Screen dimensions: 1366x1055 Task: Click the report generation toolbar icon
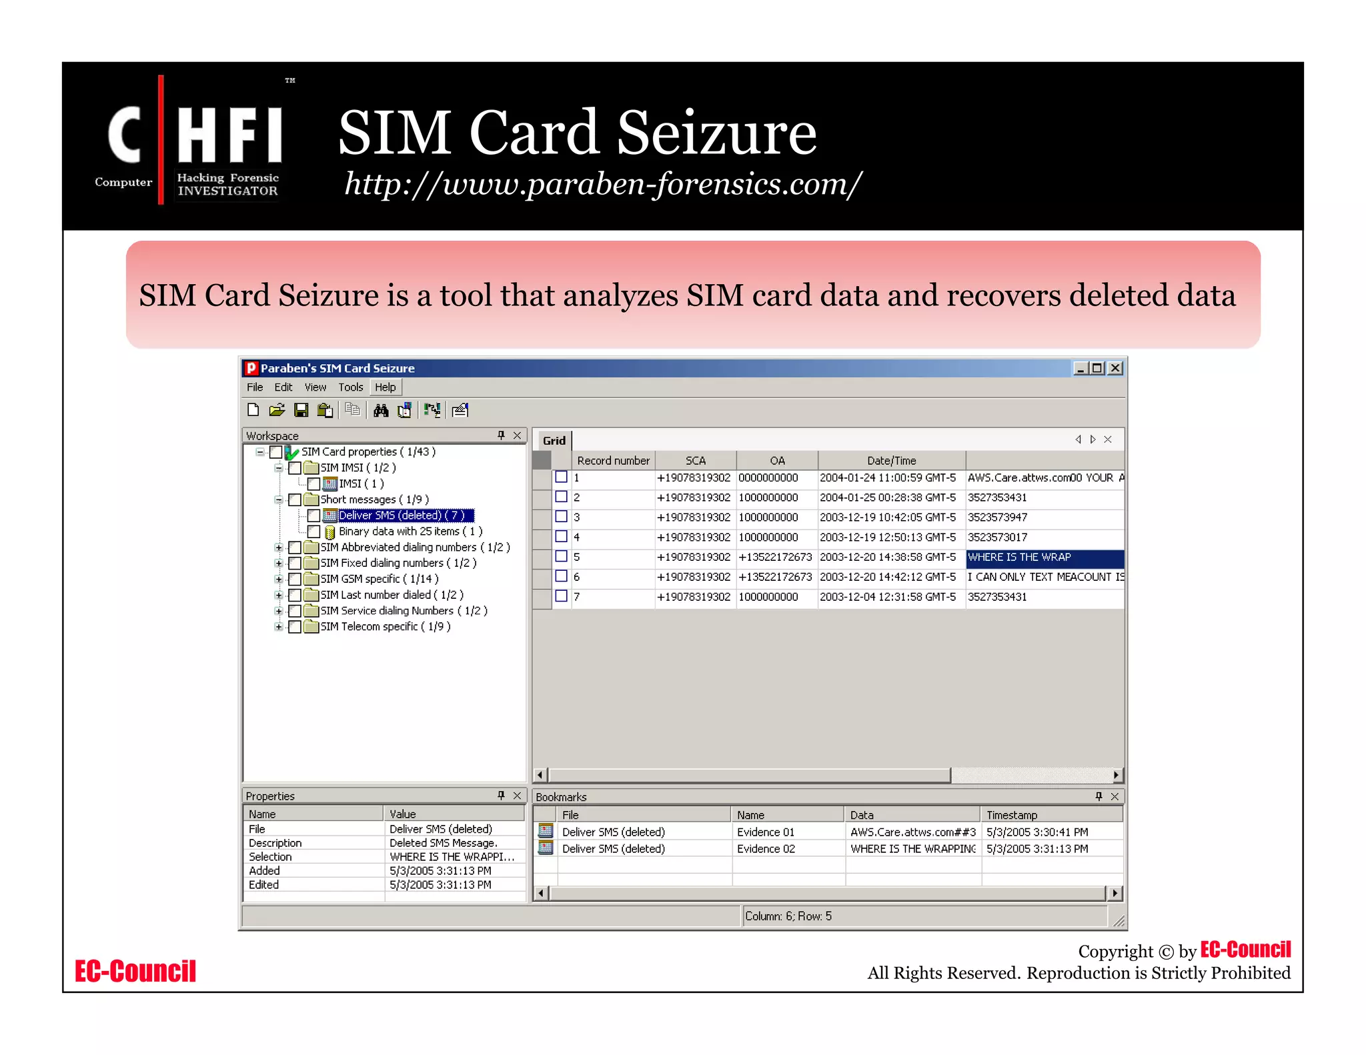click(460, 410)
